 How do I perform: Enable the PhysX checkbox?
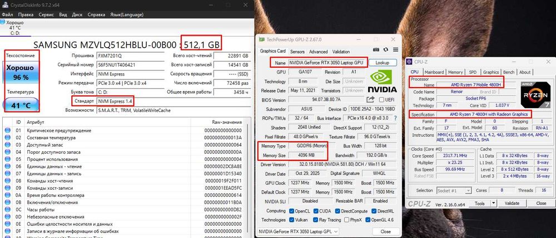347,220
